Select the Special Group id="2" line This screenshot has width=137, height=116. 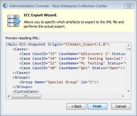(x=59, y=82)
